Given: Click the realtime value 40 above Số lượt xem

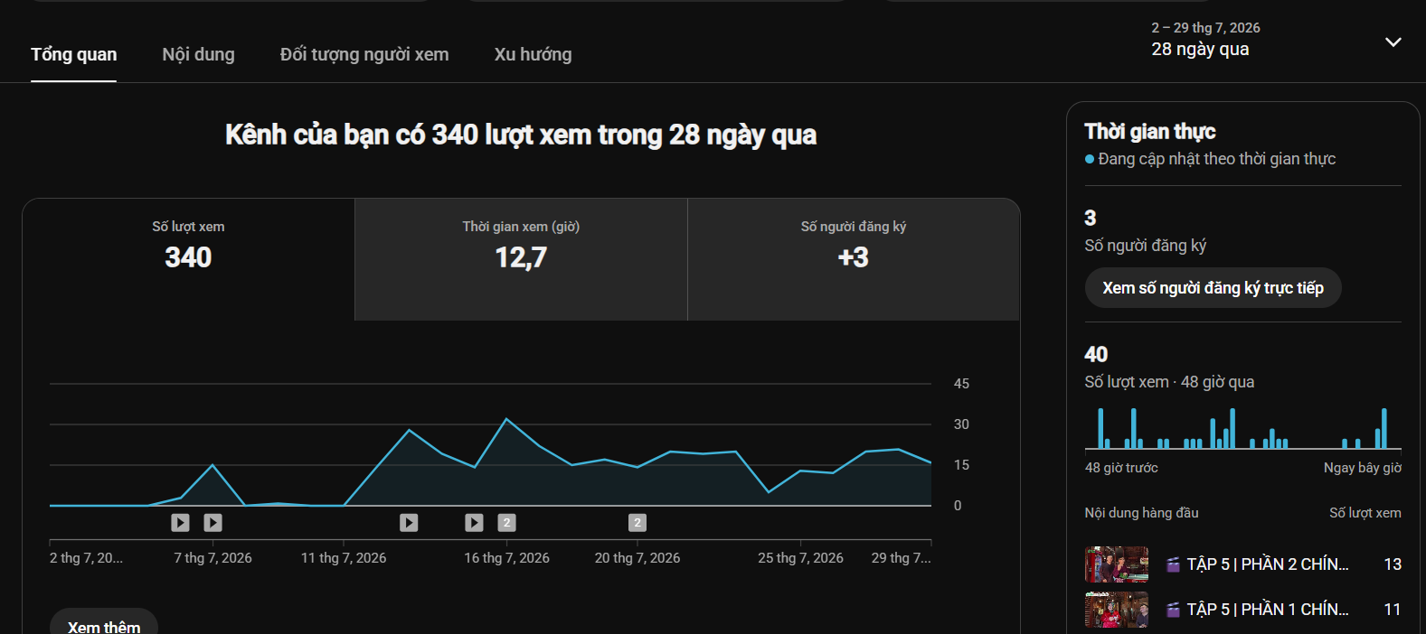Looking at the screenshot, I should [1096, 354].
